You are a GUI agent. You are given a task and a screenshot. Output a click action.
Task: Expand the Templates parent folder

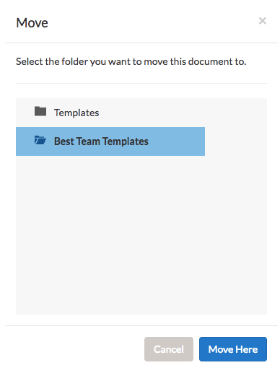(40, 111)
